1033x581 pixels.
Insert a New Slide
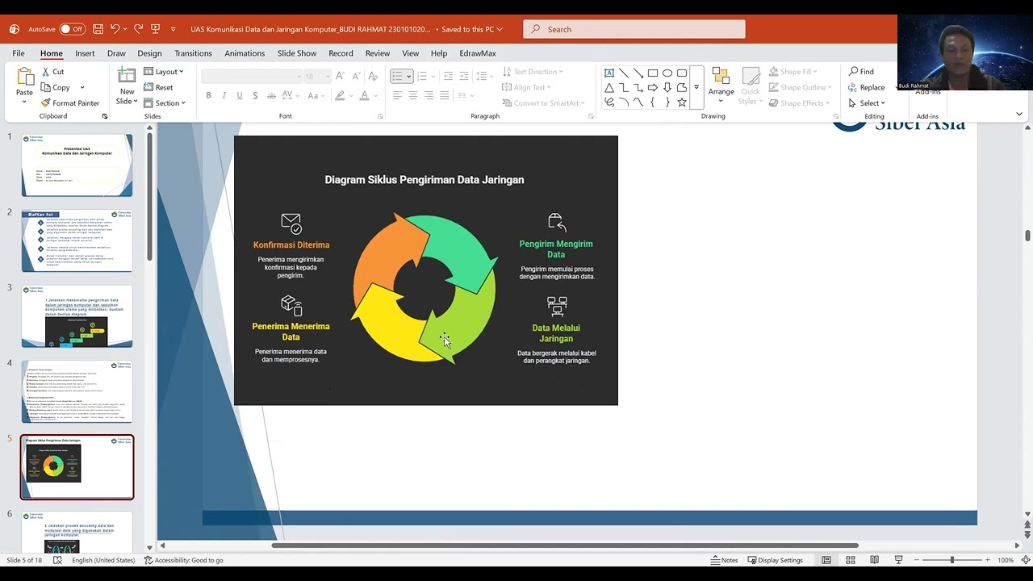coord(127,86)
